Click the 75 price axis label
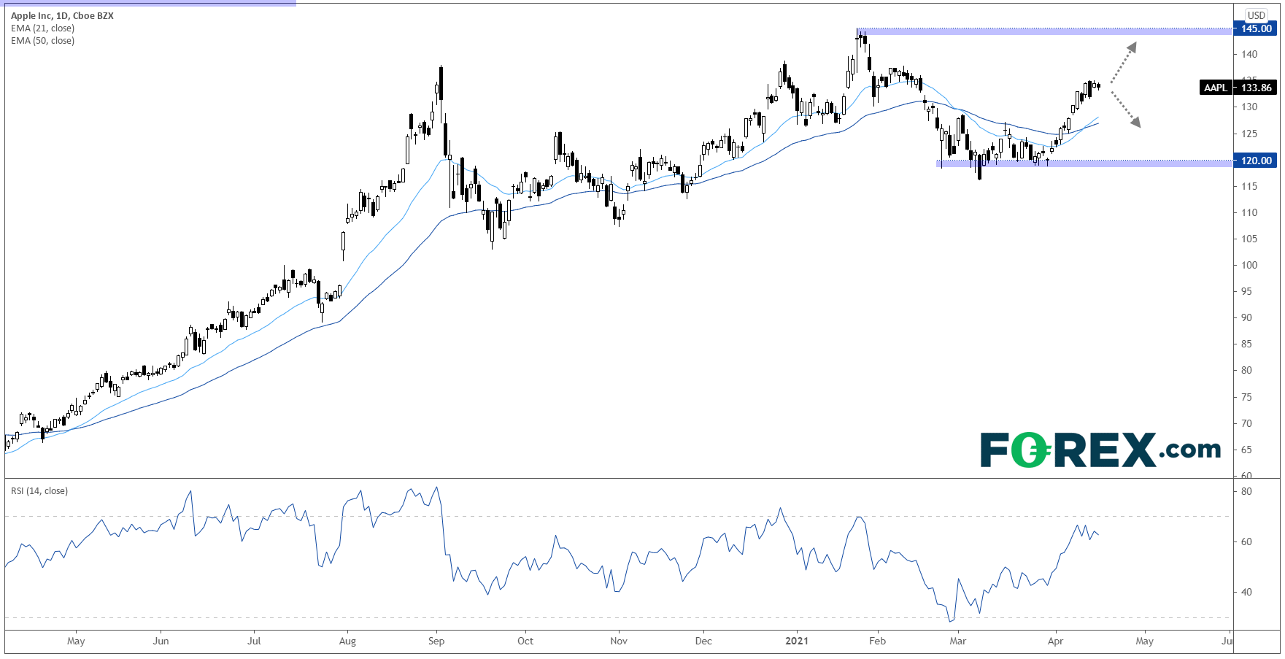 tap(1247, 397)
